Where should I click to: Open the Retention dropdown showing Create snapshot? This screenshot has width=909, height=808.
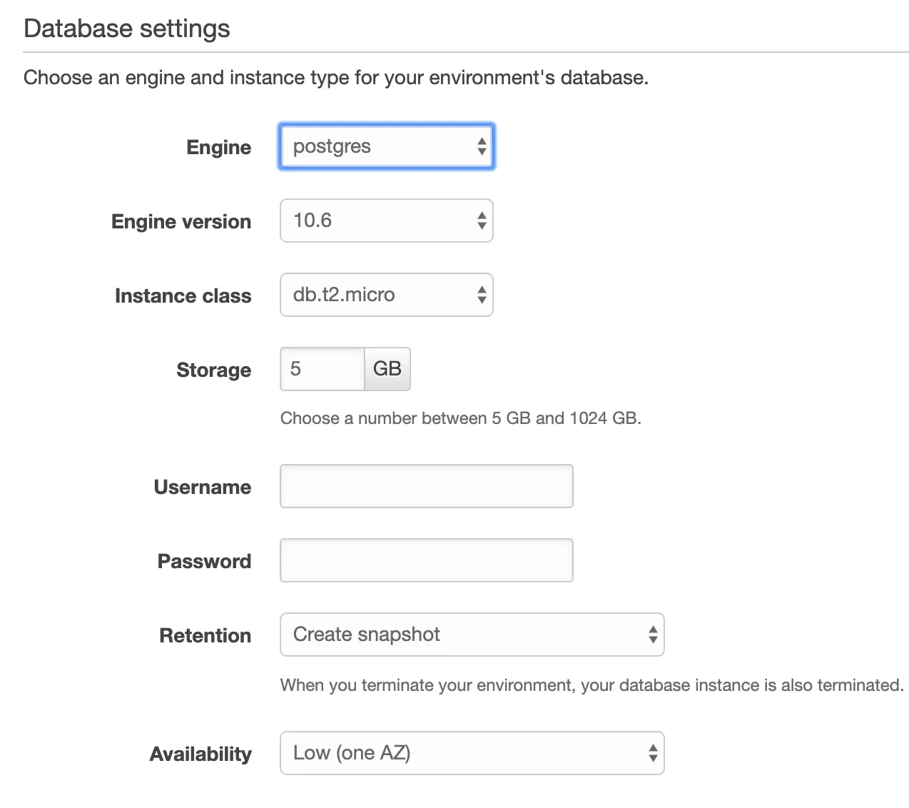coord(472,635)
